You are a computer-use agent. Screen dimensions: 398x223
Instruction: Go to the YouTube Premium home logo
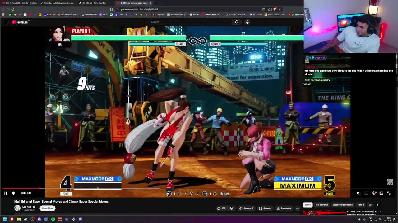20,22
